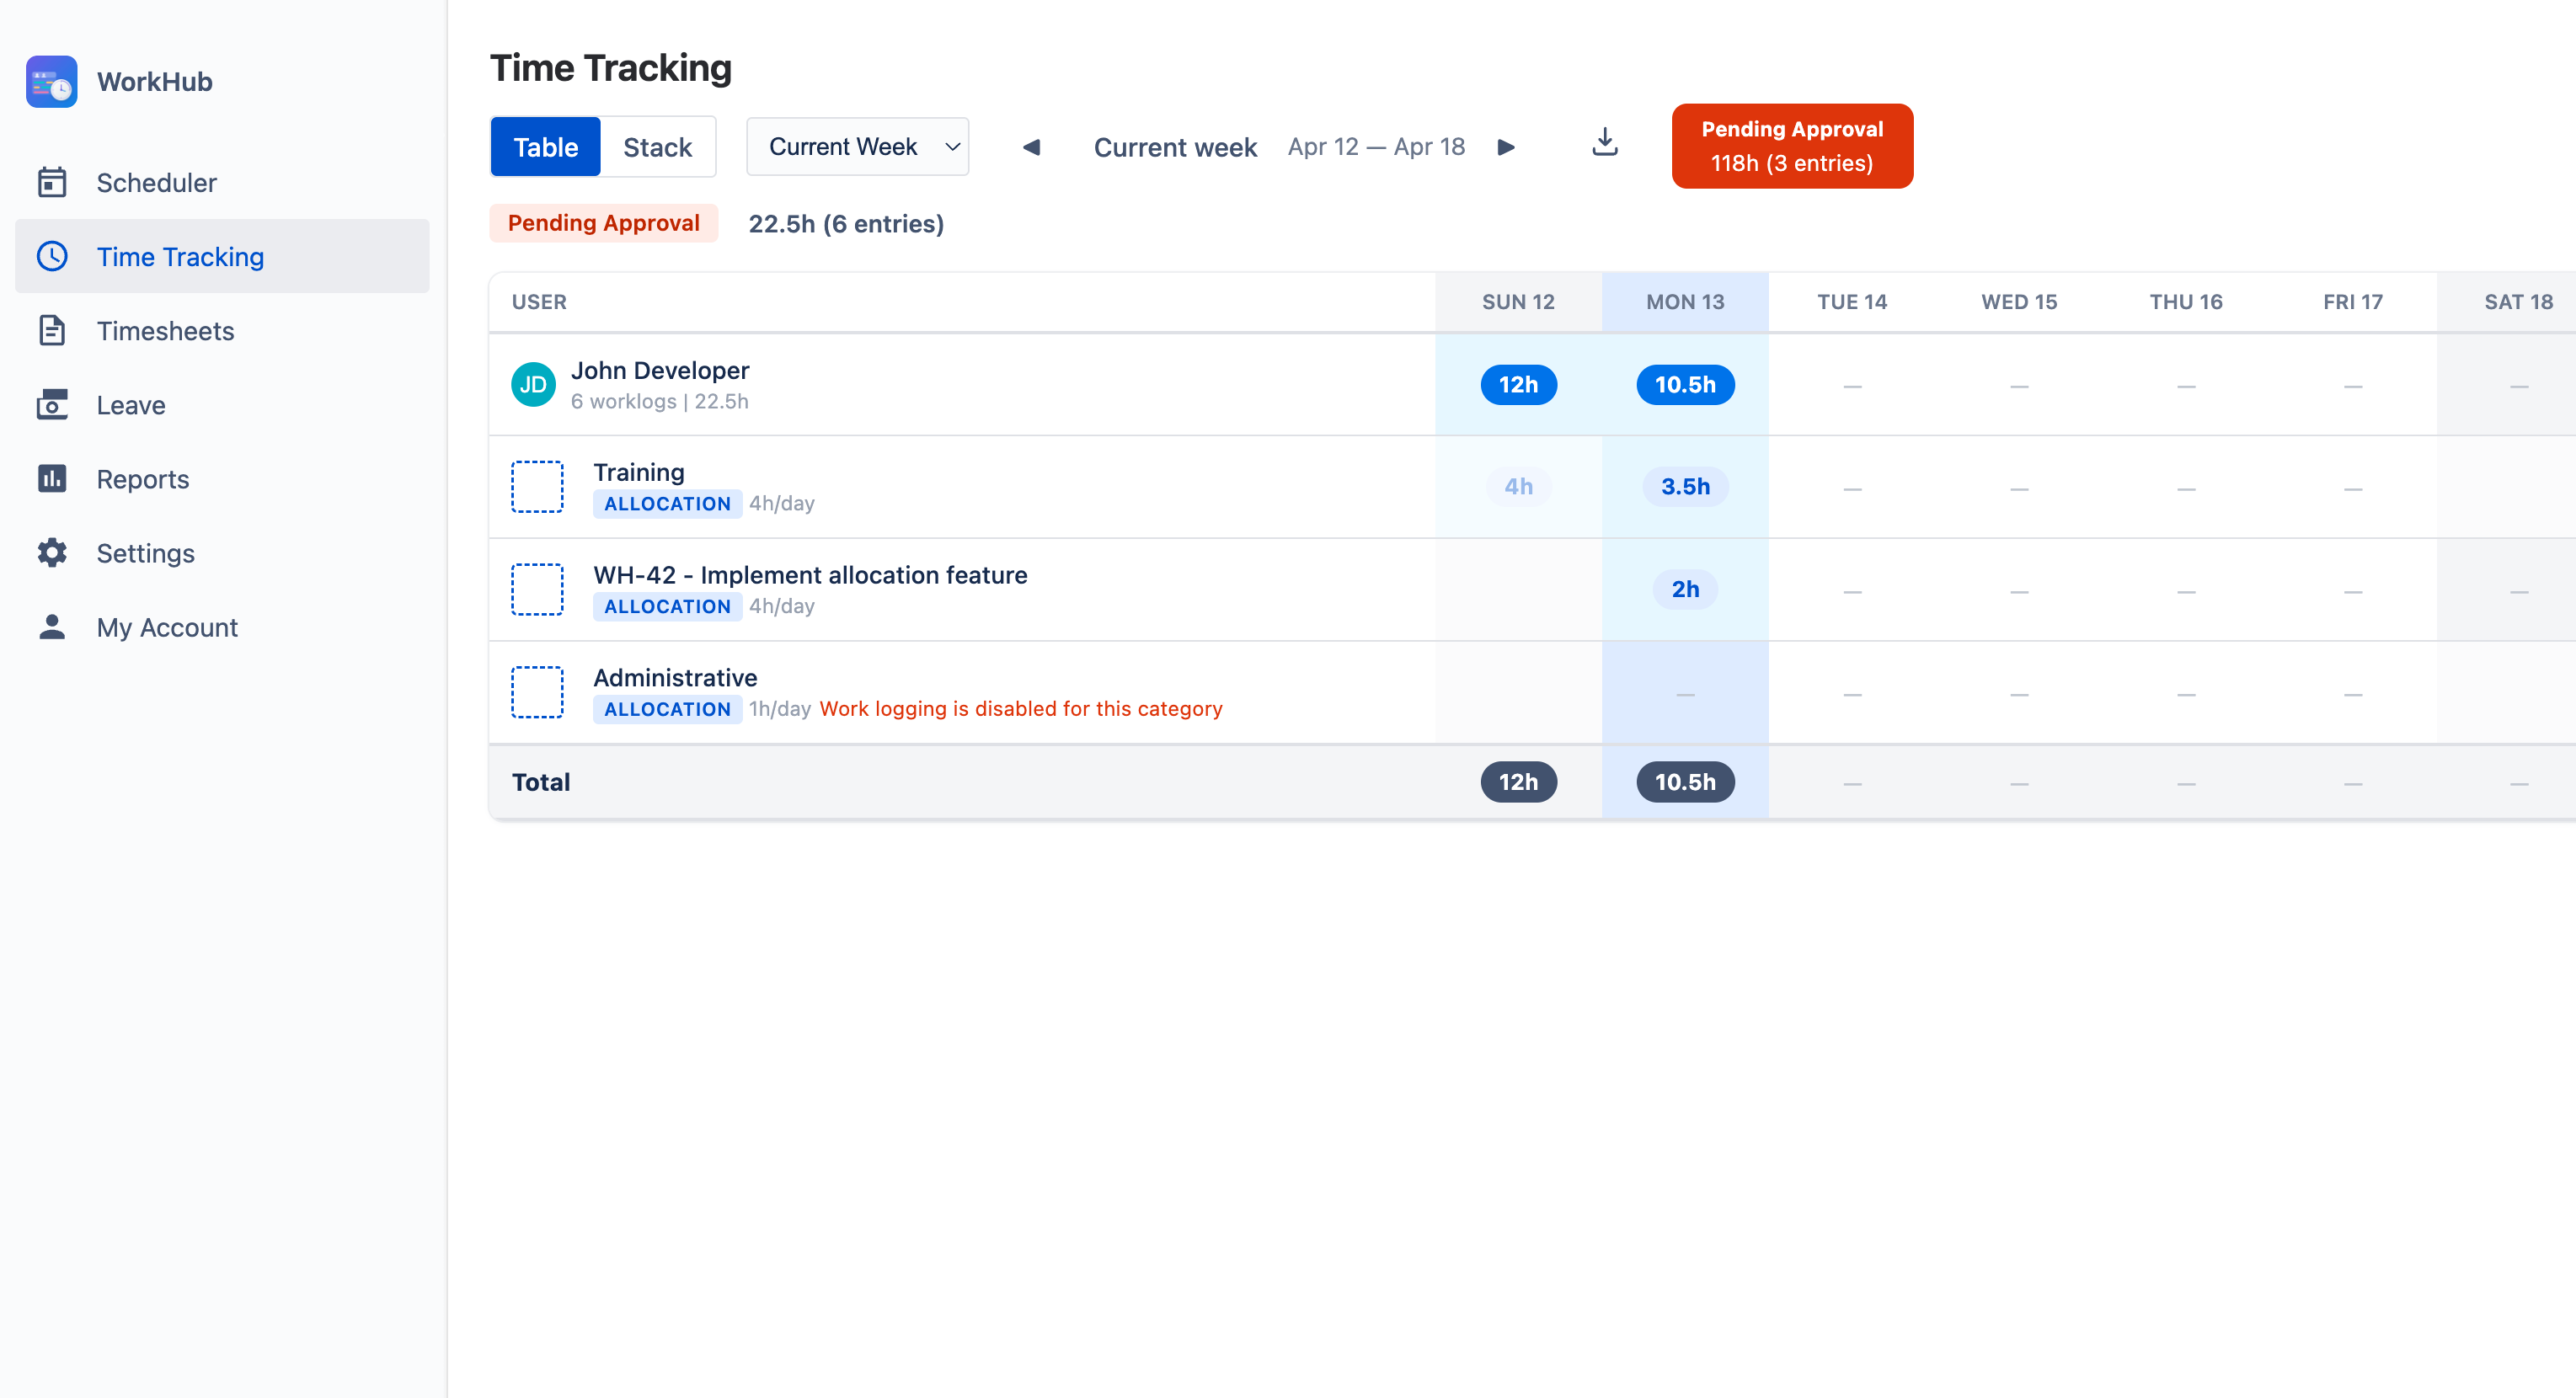Click the 3.5h Training cell on Monday
This screenshot has height=1398, width=2576.
[1684, 487]
